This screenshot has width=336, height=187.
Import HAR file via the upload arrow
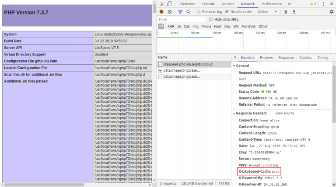[286, 12]
